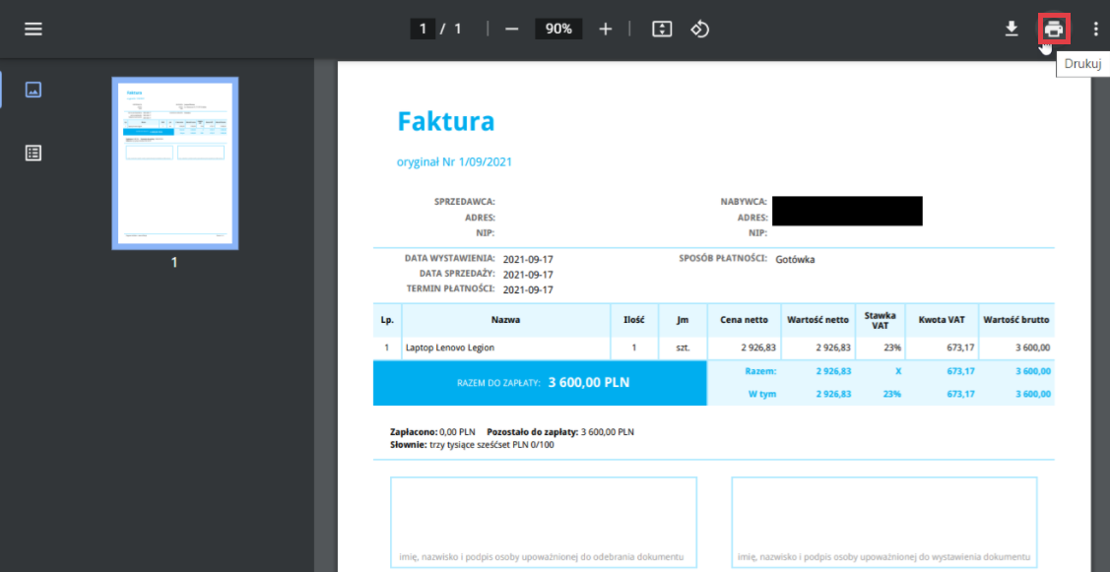The width and height of the screenshot is (1110, 572).
Task: Open the sidebar hamburger menu
Action: tap(33, 29)
